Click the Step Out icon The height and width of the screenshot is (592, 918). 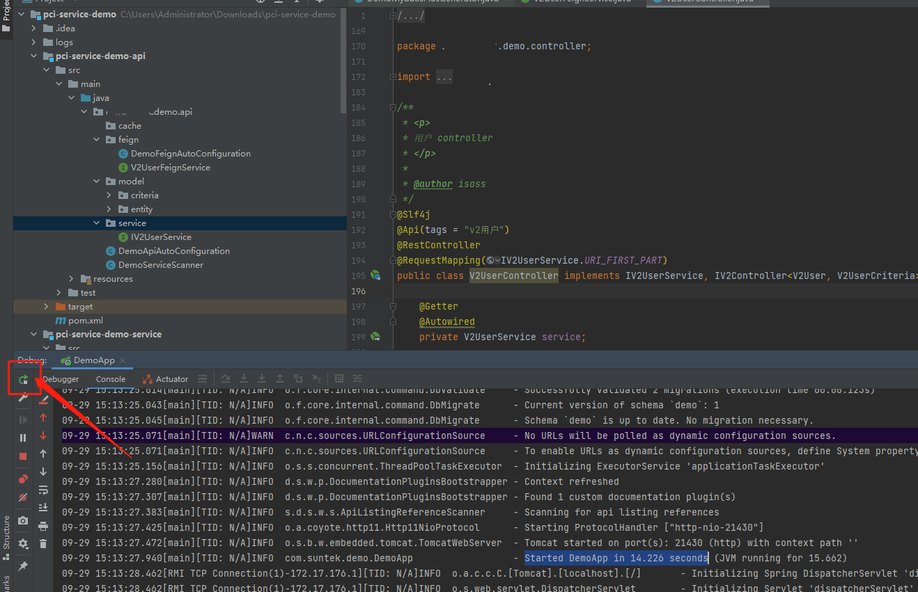click(x=280, y=379)
